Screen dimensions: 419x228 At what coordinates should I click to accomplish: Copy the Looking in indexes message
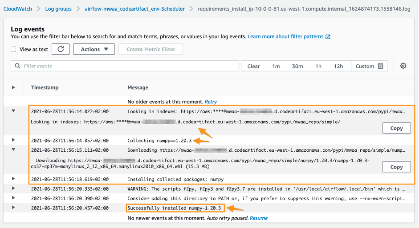397,128
